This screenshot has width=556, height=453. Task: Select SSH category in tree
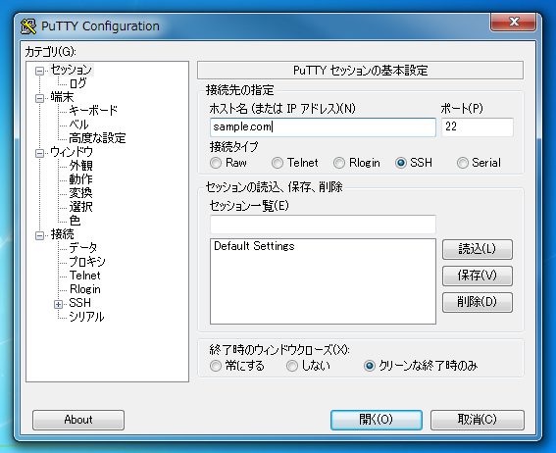click(80, 303)
